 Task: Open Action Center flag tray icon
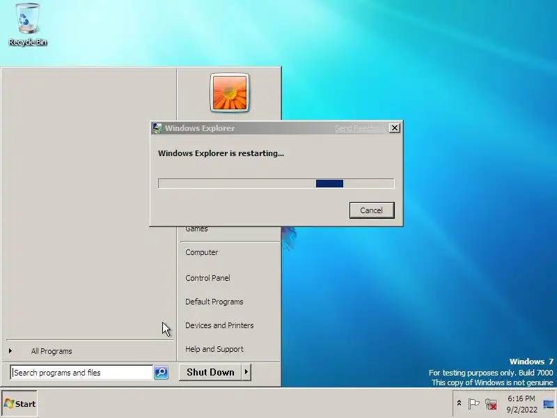coord(473,404)
